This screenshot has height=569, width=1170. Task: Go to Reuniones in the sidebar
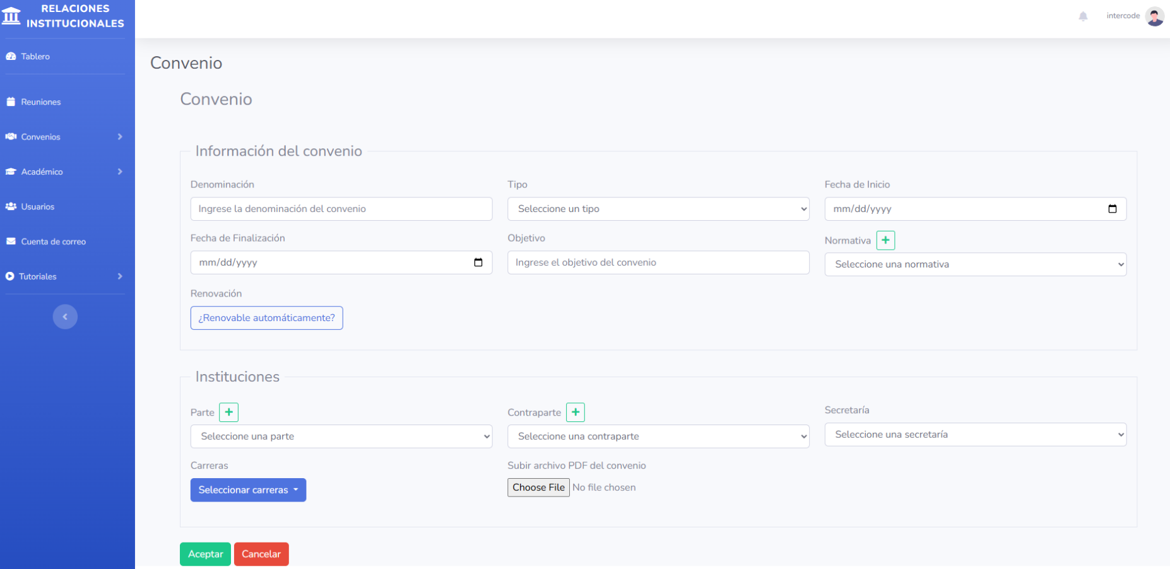pyautogui.click(x=41, y=102)
